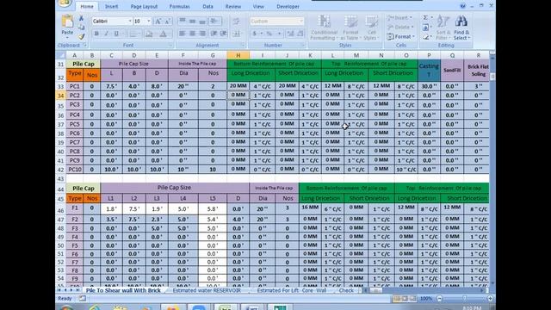
Task: Switch to the Data tab
Action: pos(207,6)
